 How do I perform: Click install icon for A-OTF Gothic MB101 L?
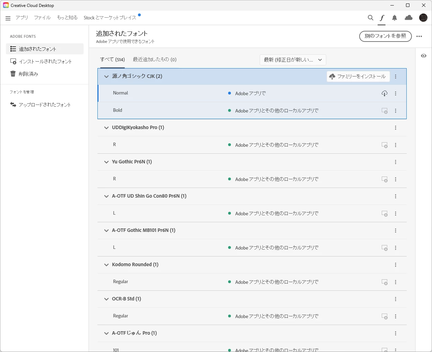[x=385, y=248]
